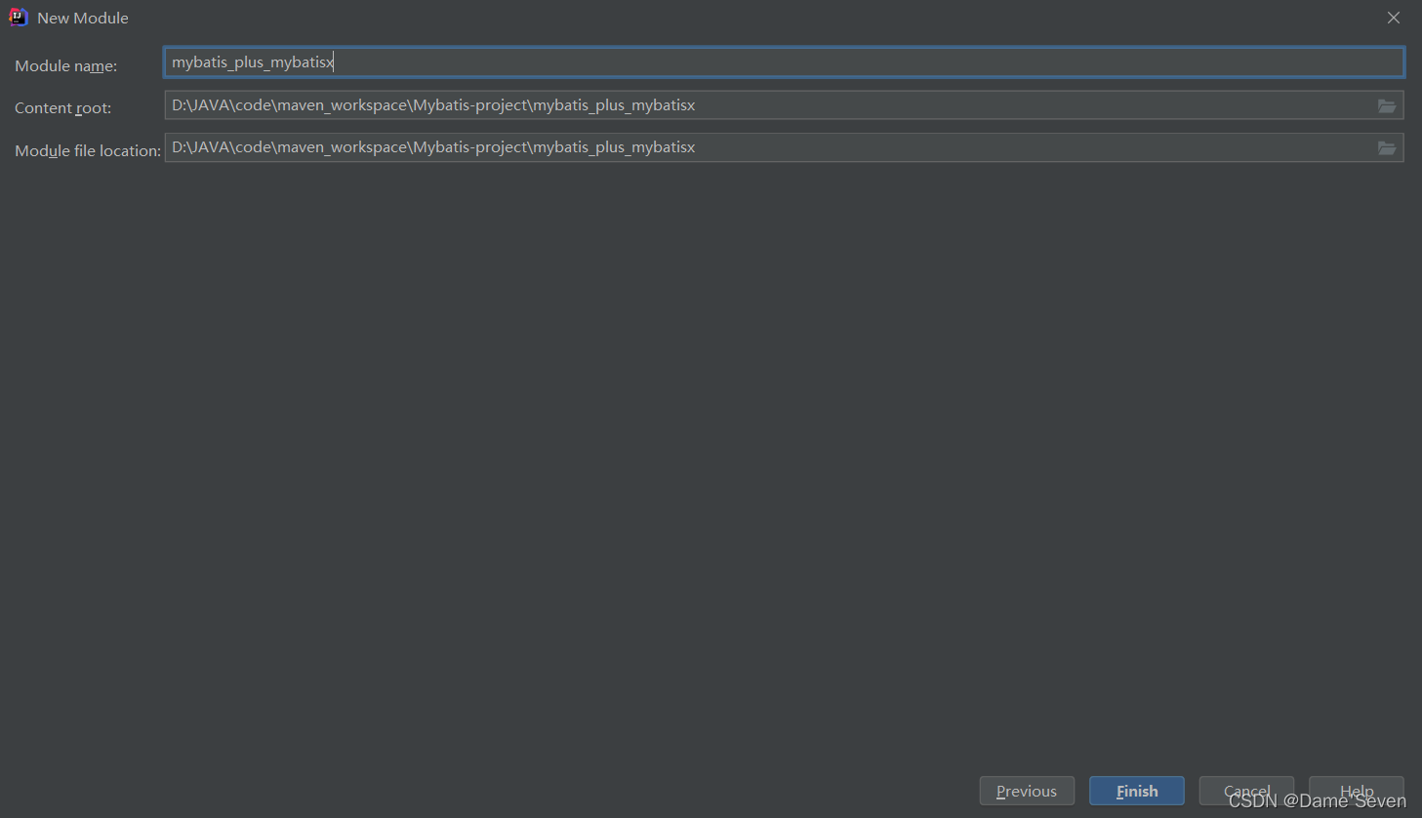Open Help for the New Module wizard
Viewport: 1422px width, 818px height.
[1357, 791]
